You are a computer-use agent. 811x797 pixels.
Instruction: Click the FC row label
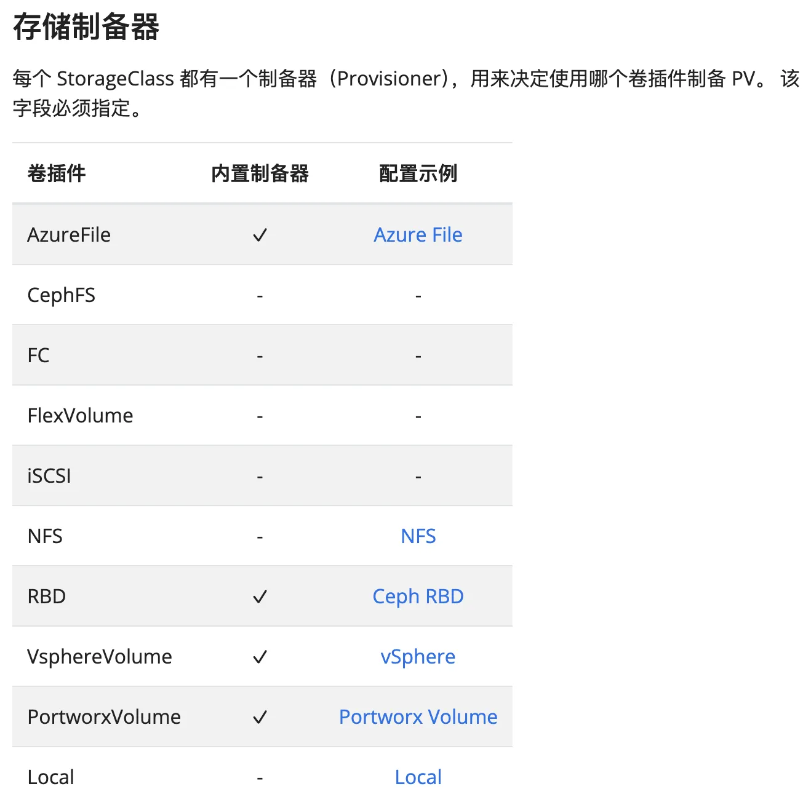[38, 355]
